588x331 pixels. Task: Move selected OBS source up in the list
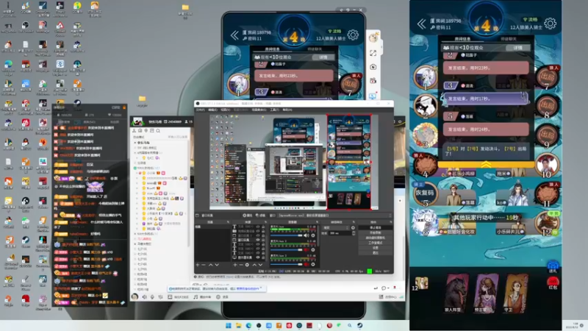[x=254, y=265]
